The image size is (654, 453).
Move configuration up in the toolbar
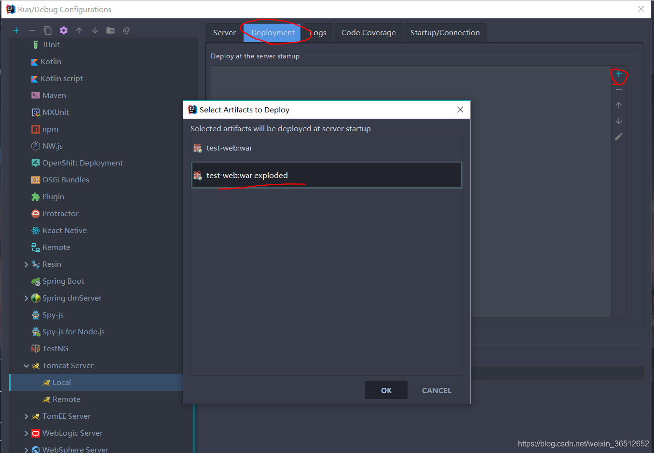click(x=79, y=30)
